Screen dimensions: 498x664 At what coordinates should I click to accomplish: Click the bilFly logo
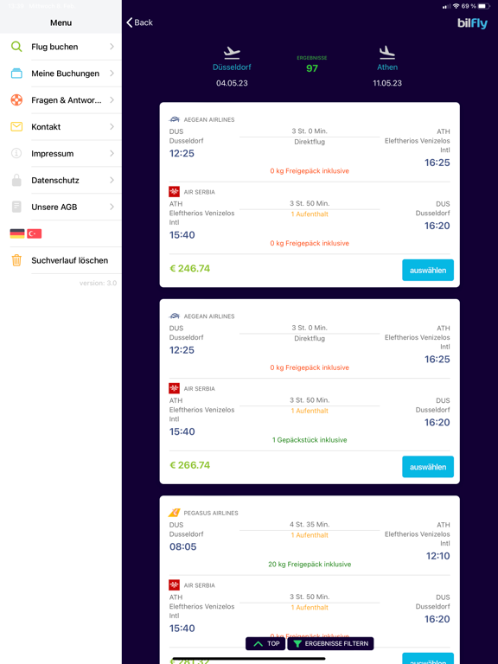[x=473, y=23]
